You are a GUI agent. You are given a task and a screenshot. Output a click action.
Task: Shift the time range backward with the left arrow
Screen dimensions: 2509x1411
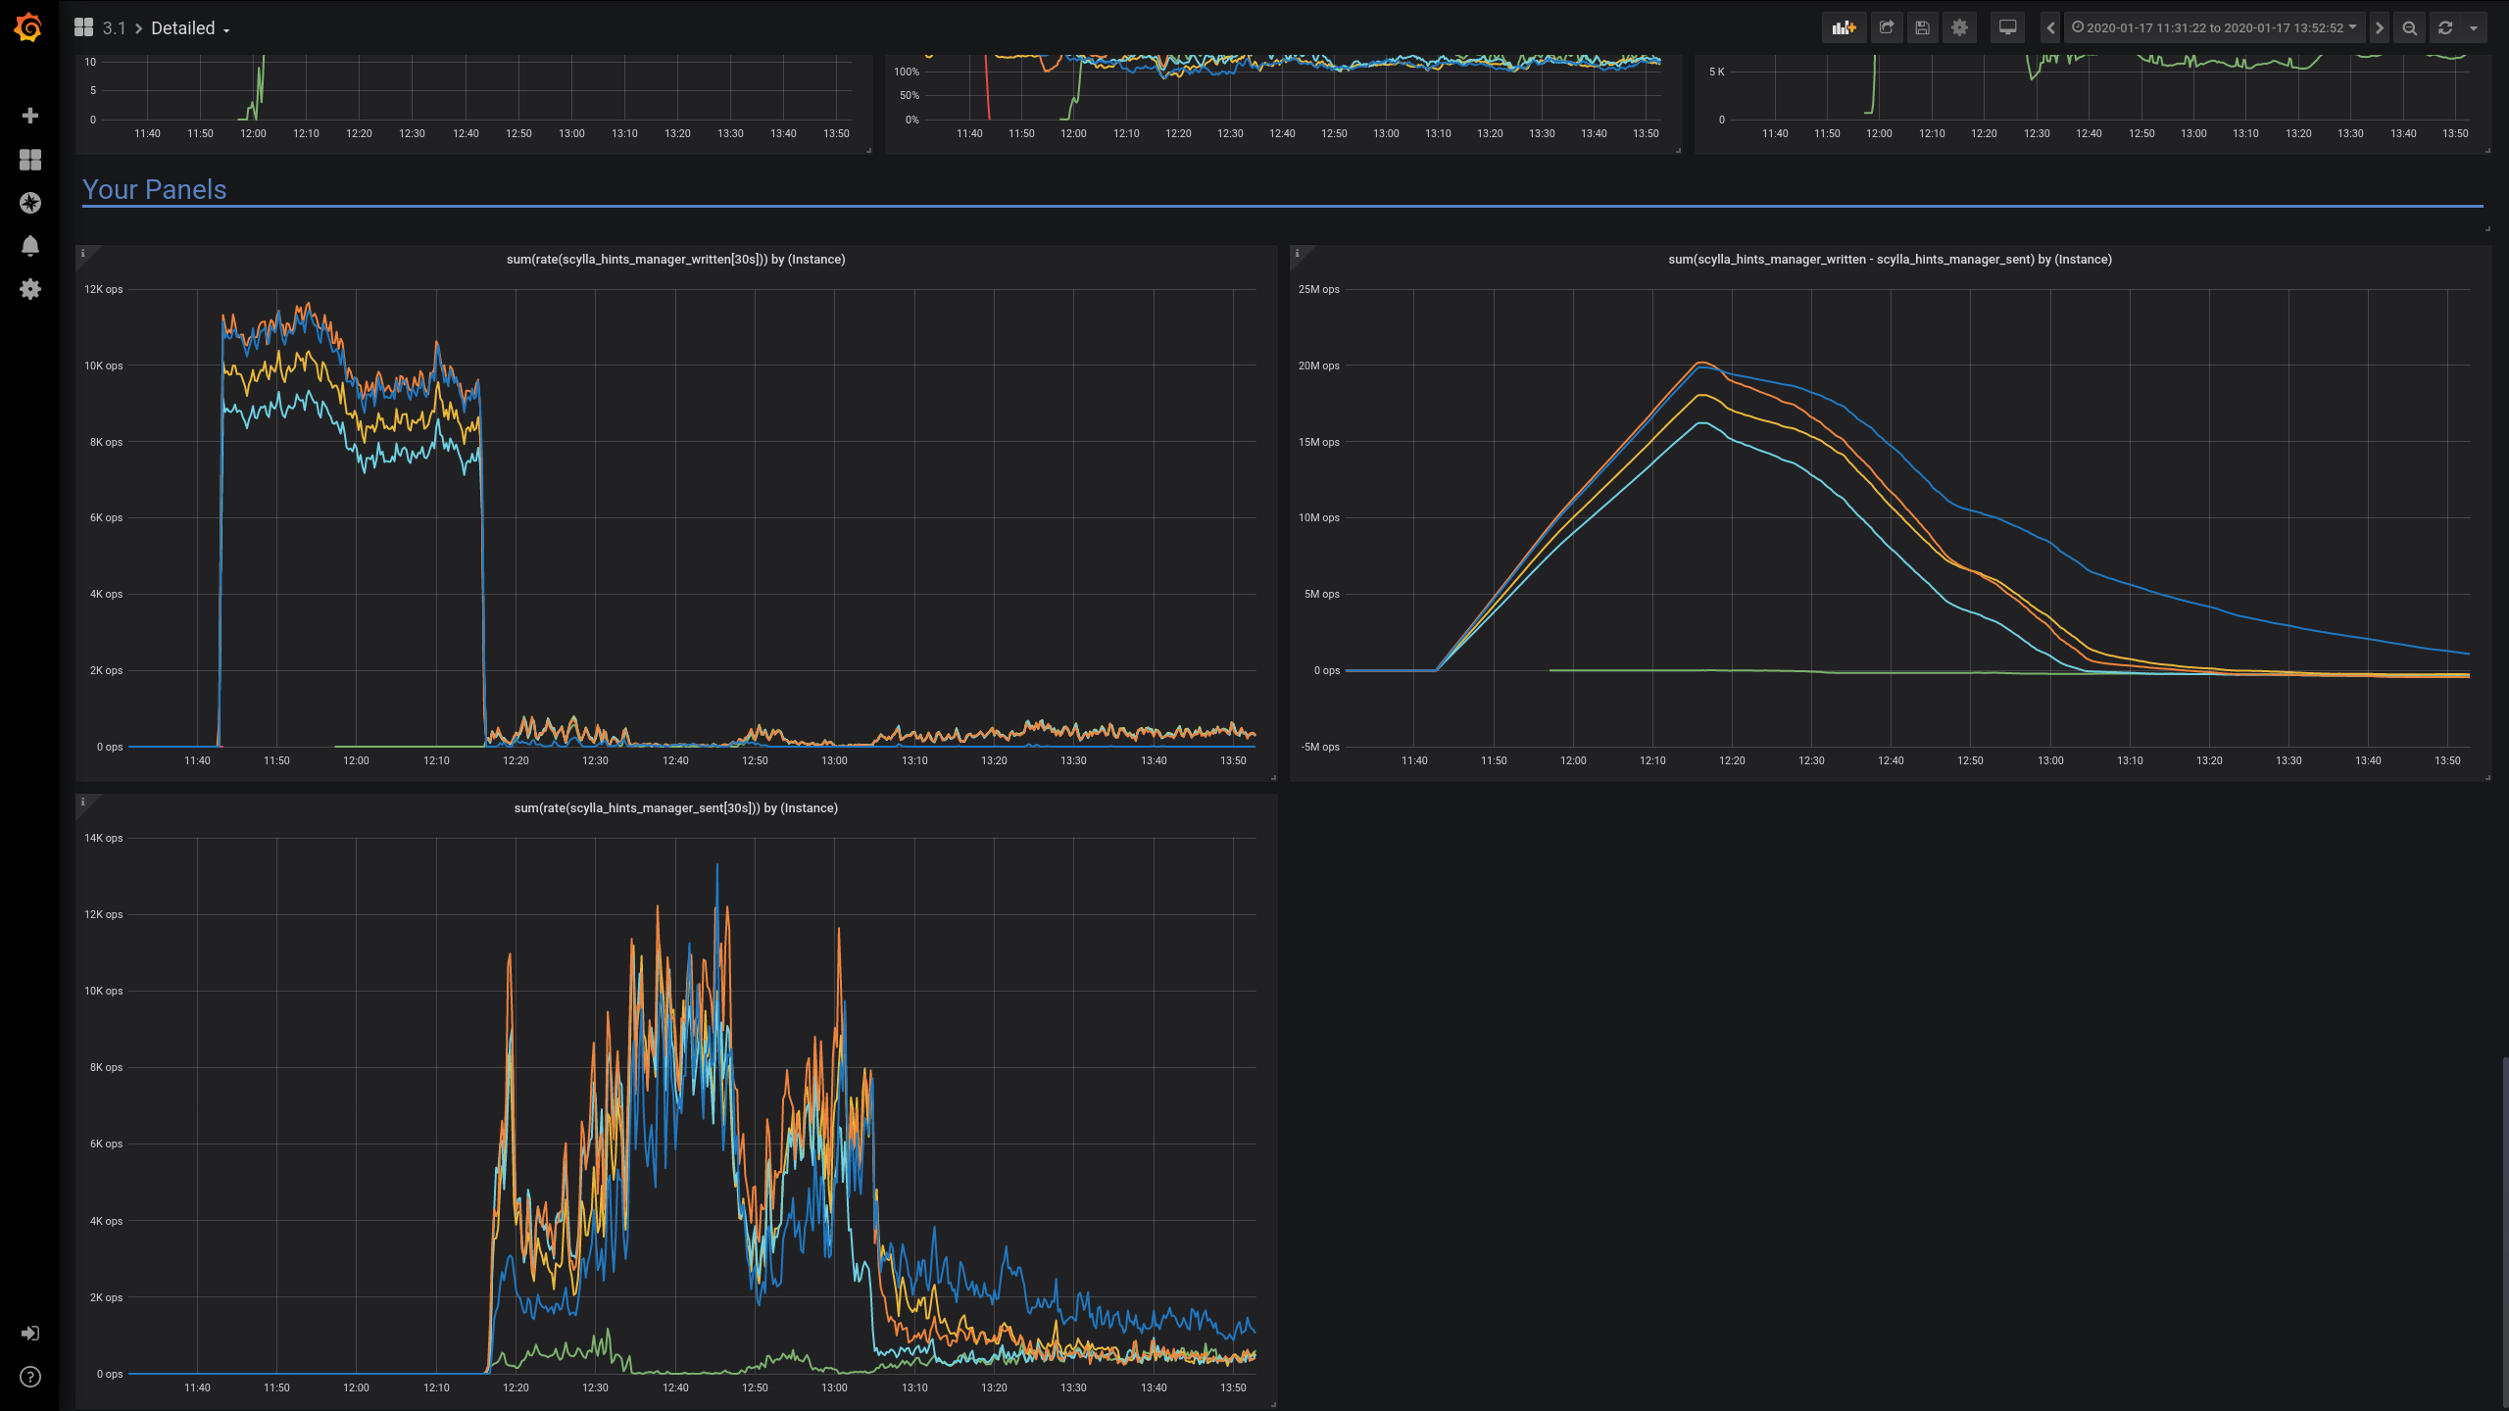tap(2049, 27)
